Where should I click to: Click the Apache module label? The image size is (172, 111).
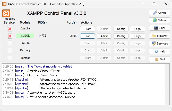25,28
